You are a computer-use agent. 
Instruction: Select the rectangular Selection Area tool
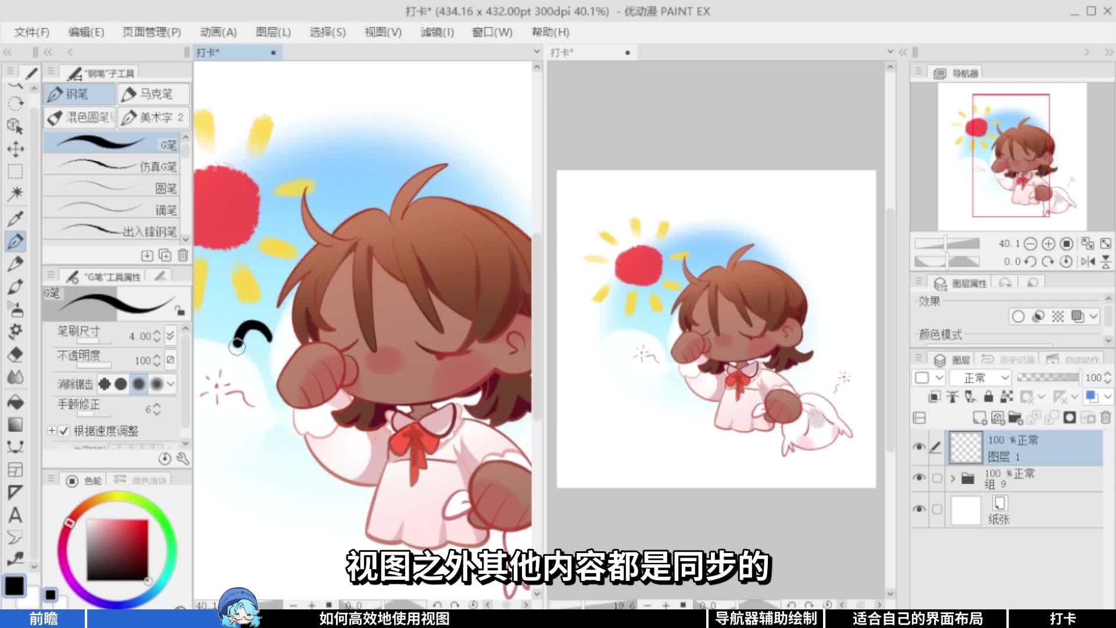click(15, 171)
